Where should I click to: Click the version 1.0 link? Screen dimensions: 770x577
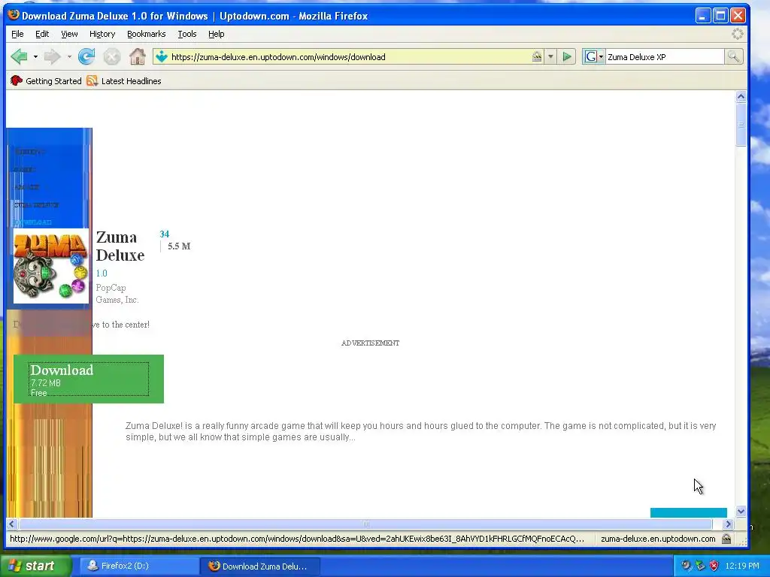[102, 273]
